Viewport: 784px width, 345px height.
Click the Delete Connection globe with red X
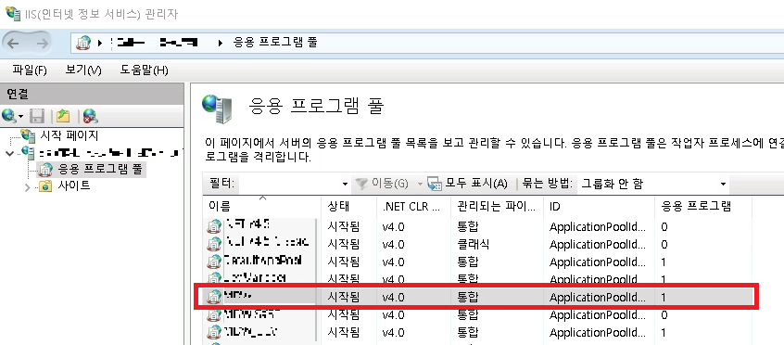pos(91,117)
